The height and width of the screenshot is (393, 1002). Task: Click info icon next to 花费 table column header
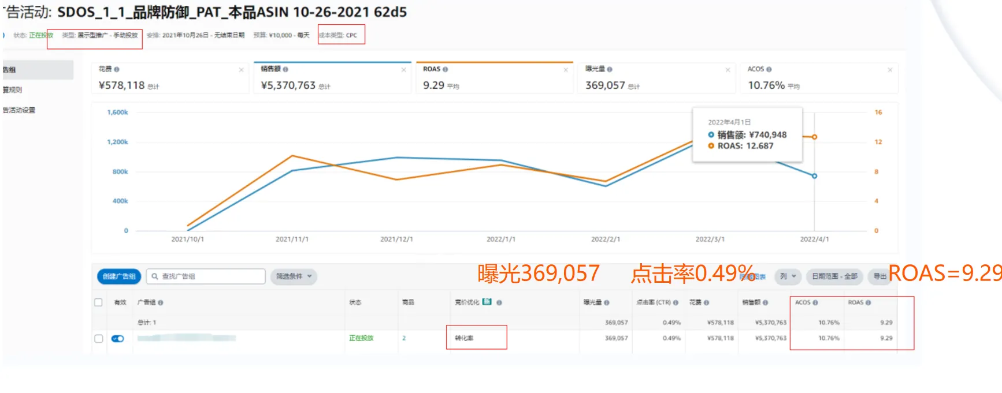coord(706,302)
